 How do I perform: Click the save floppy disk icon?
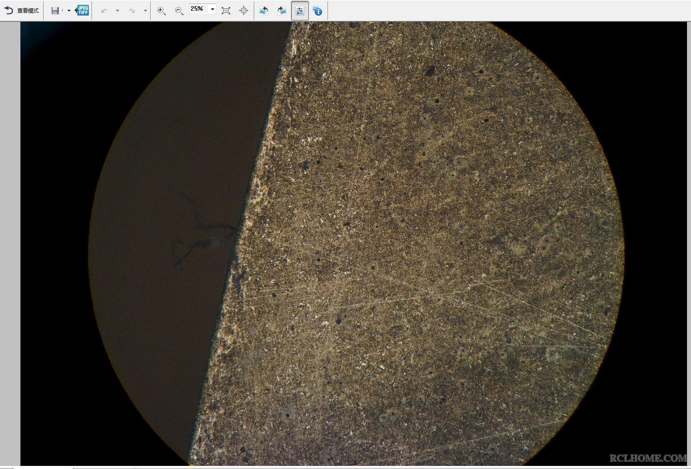pyautogui.click(x=55, y=11)
